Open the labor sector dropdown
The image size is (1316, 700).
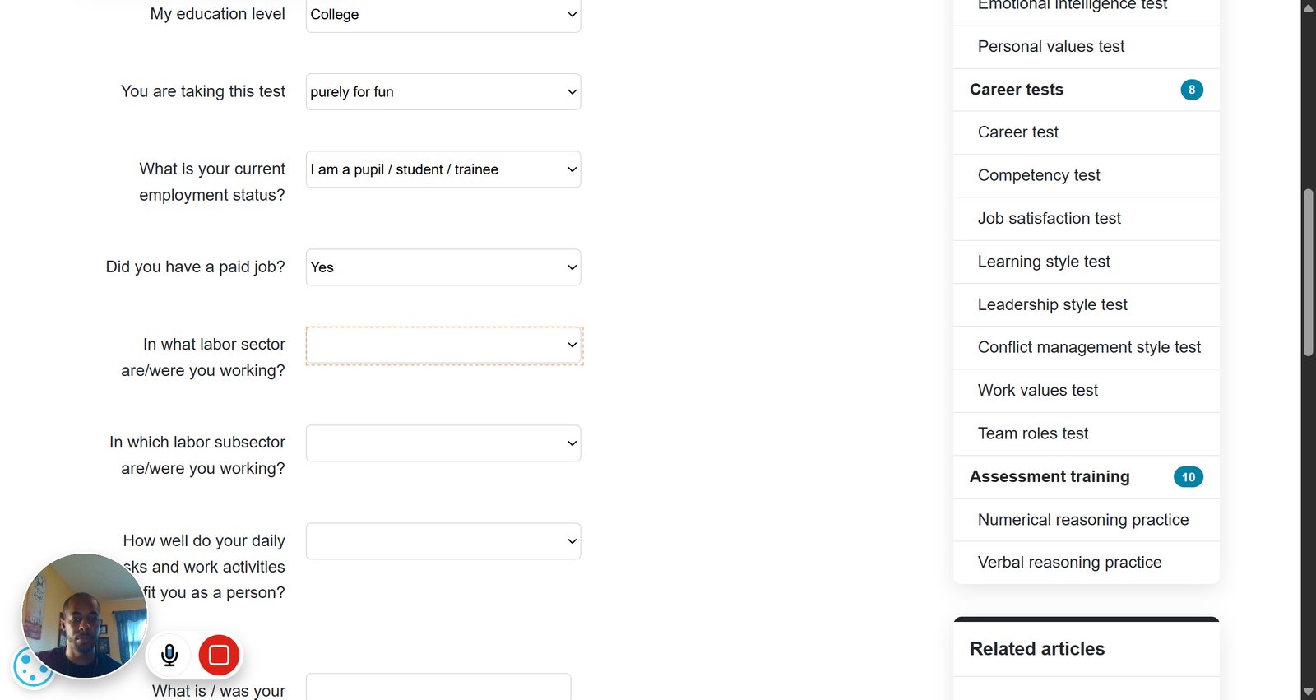(x=443, y=345)
